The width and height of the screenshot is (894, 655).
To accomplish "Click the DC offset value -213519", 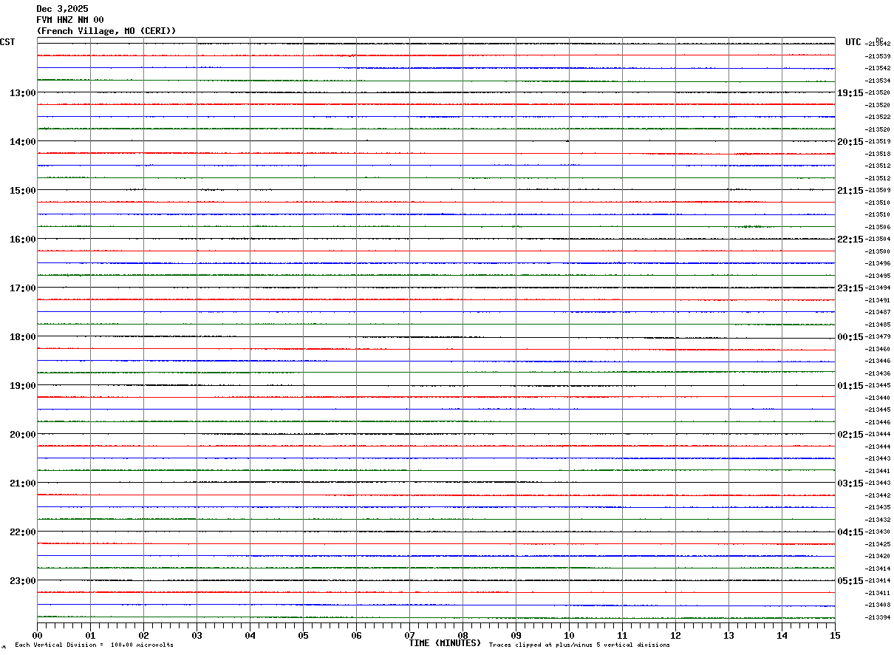I will pos(878,142).
